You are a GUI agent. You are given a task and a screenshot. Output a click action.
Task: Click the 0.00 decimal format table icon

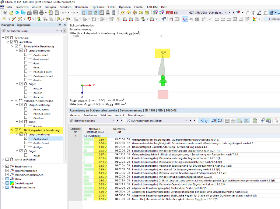click(x=268, y=121)
